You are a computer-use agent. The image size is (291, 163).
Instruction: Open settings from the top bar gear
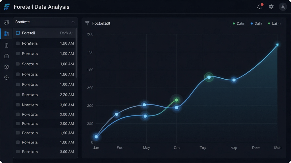click(271, 7)
